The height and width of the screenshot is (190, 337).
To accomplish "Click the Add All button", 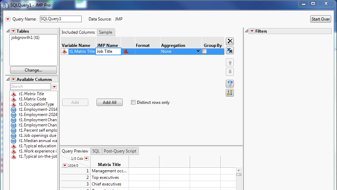I will pyautogui.click(x=109, y=102).
